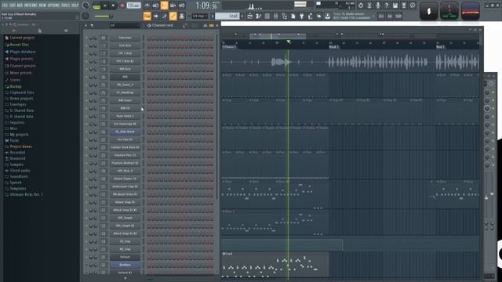Open the ADD menu
Image resolution: width=502 pixels, height=282 pixels.
coord(20,5)
